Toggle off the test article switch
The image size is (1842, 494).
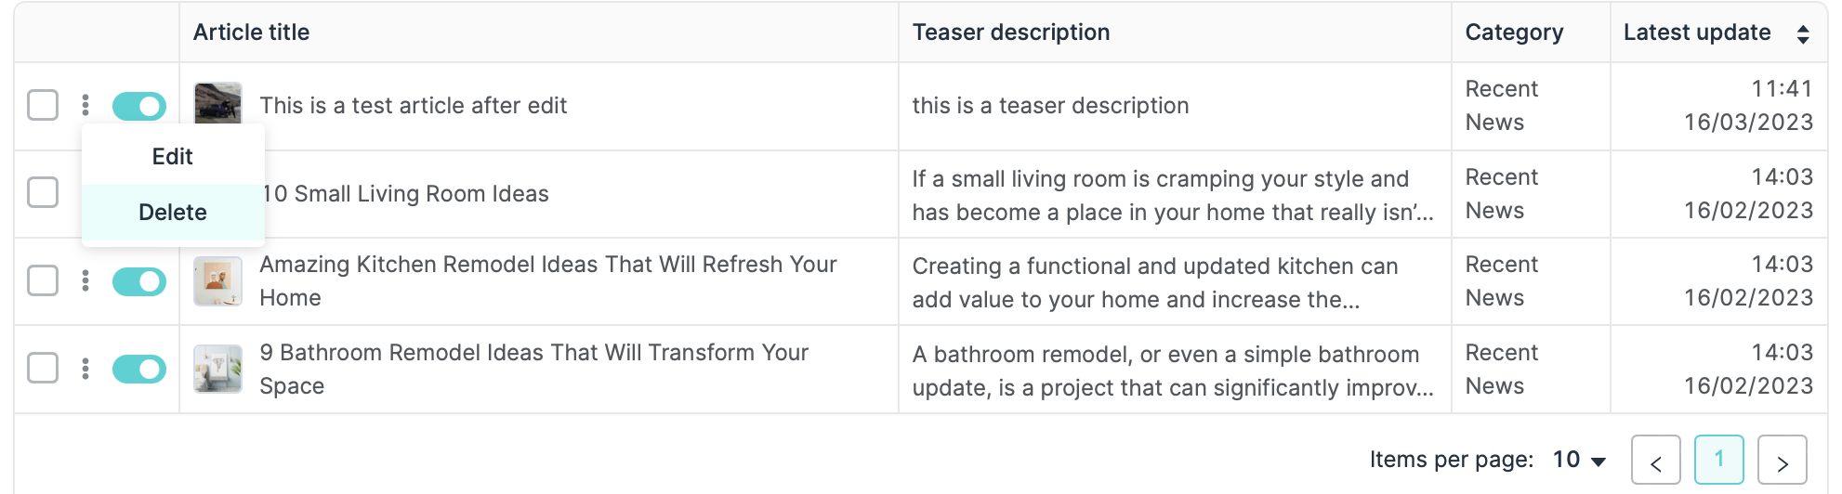pos(139,106)
